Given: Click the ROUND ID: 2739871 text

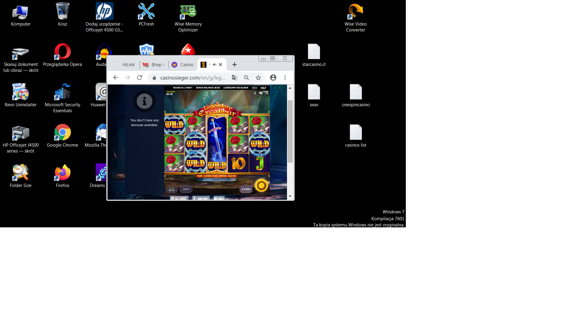Looking at the screenshot, I should coord(183,88).
